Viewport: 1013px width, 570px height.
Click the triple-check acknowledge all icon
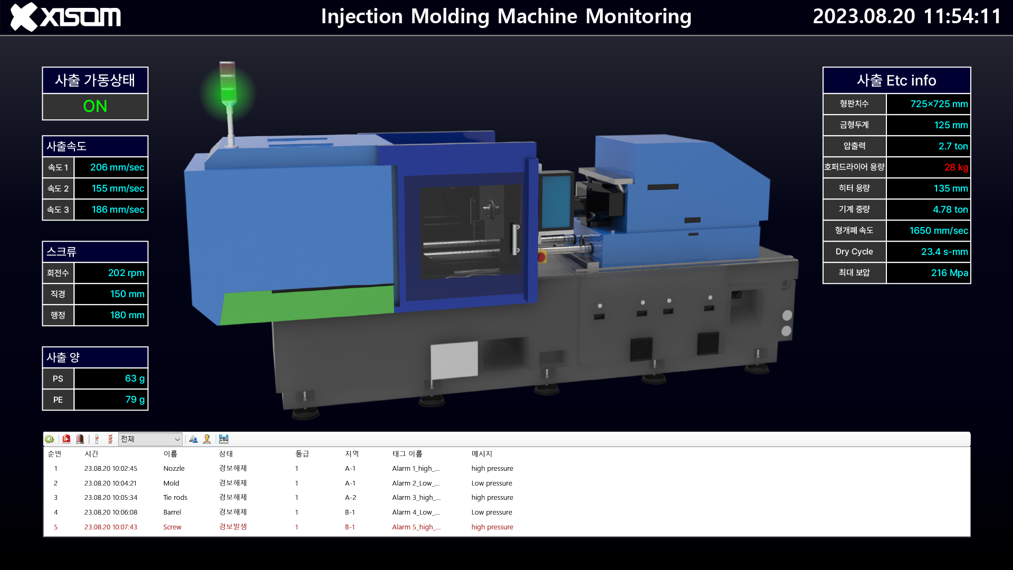[x=110, y=439]
